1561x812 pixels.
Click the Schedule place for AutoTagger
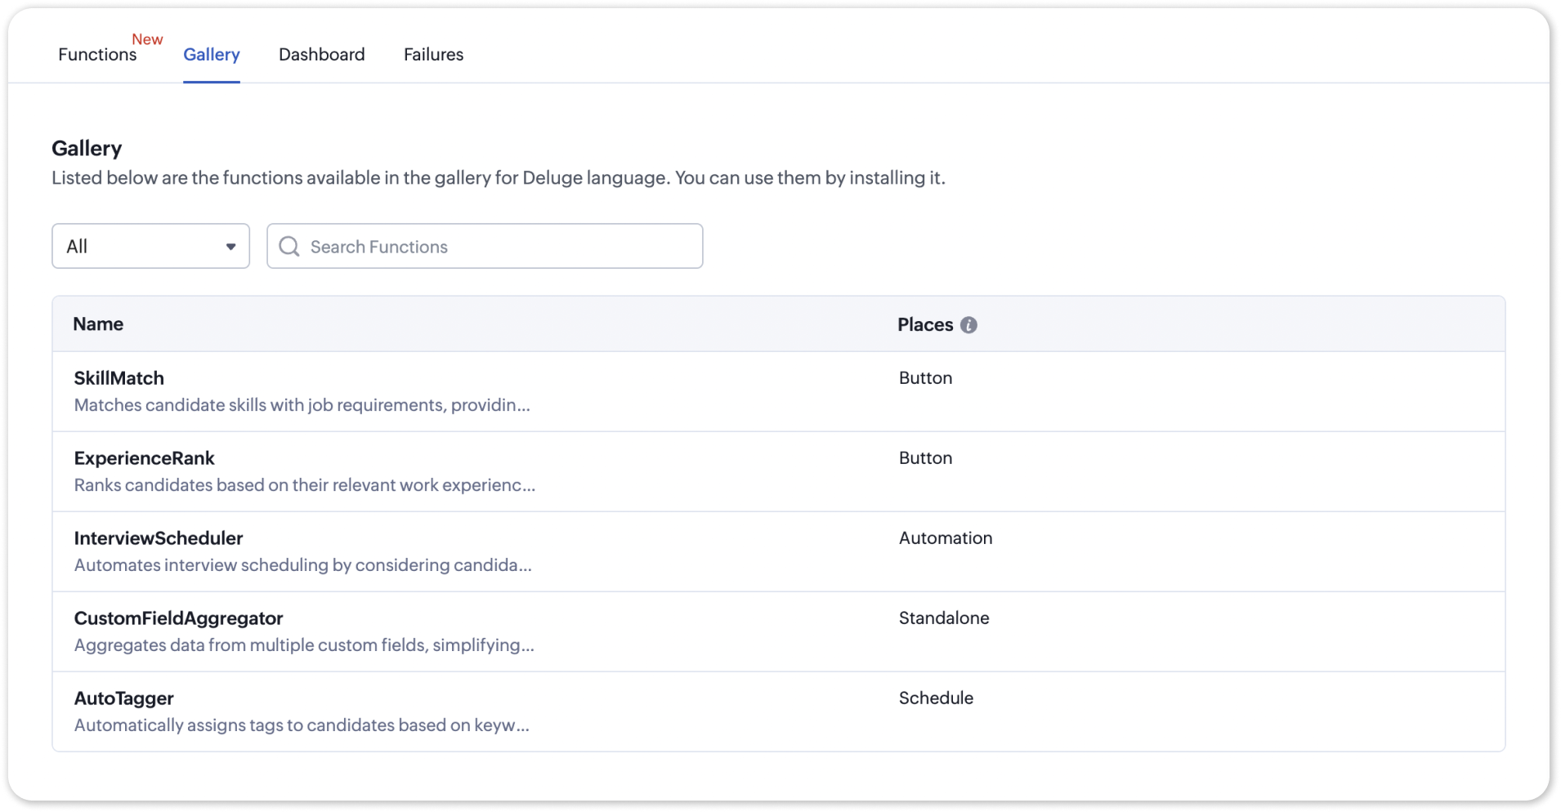point(936,698)
